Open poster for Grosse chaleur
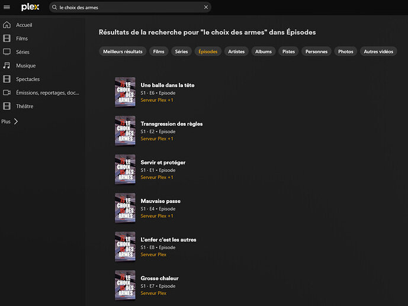The width and height of the screenshot is (408, 306). tap(125, 285)
